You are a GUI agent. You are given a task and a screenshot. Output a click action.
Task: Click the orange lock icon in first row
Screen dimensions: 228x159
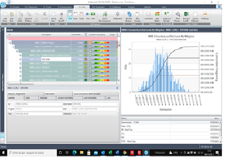click(90, 42)
